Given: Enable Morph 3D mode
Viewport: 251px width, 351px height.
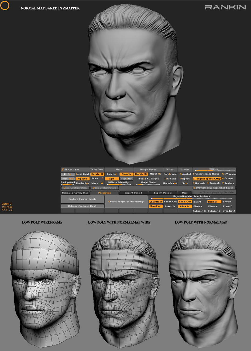Looking at the screenshot, I should (141, 174).
